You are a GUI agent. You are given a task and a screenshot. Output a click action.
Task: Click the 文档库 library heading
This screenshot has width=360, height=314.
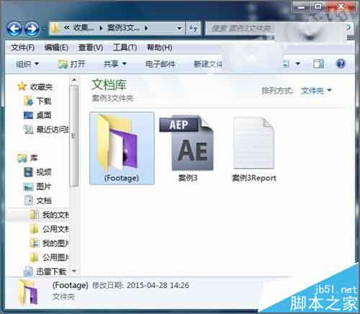coord(109,84)
